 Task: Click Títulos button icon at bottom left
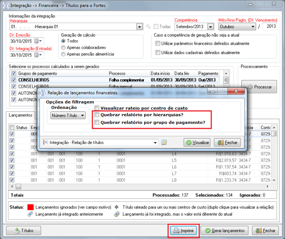[x=16, y=230]
